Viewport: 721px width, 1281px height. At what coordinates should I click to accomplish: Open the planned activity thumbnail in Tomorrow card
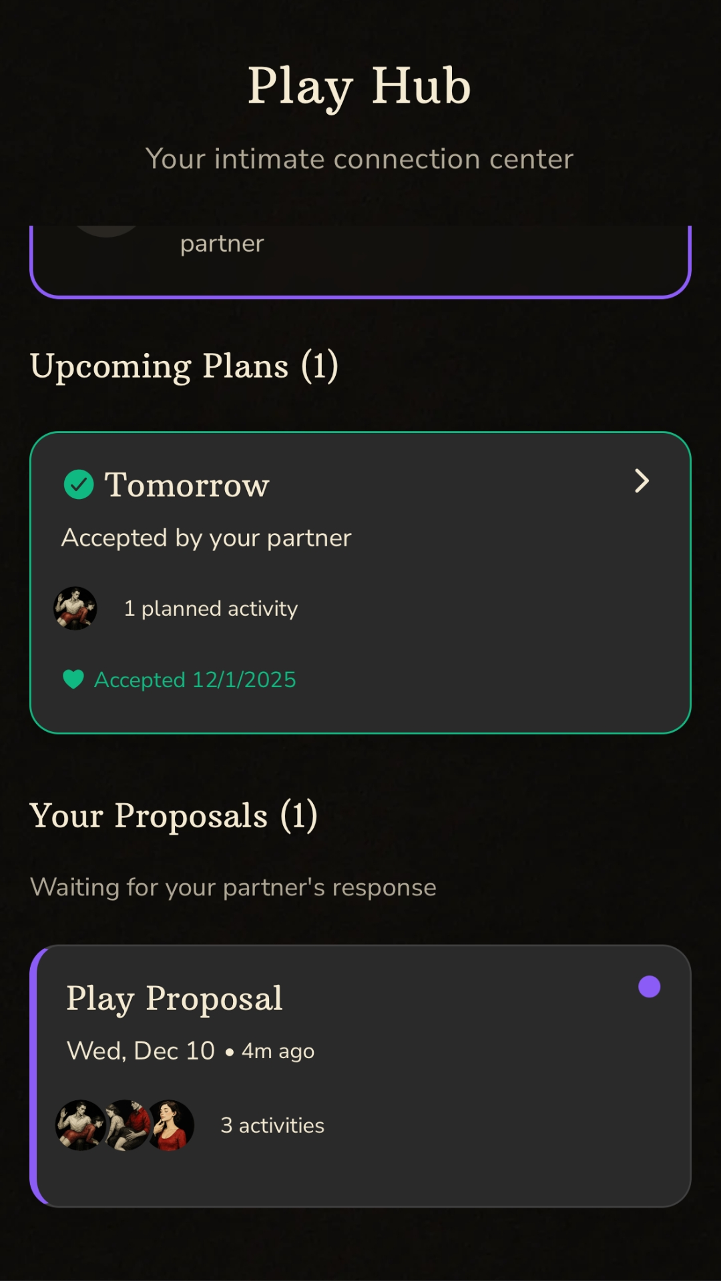75,608
